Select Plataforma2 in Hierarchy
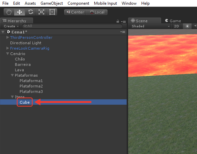The height and width of the screenshot is (154, 197). [31, 86]
